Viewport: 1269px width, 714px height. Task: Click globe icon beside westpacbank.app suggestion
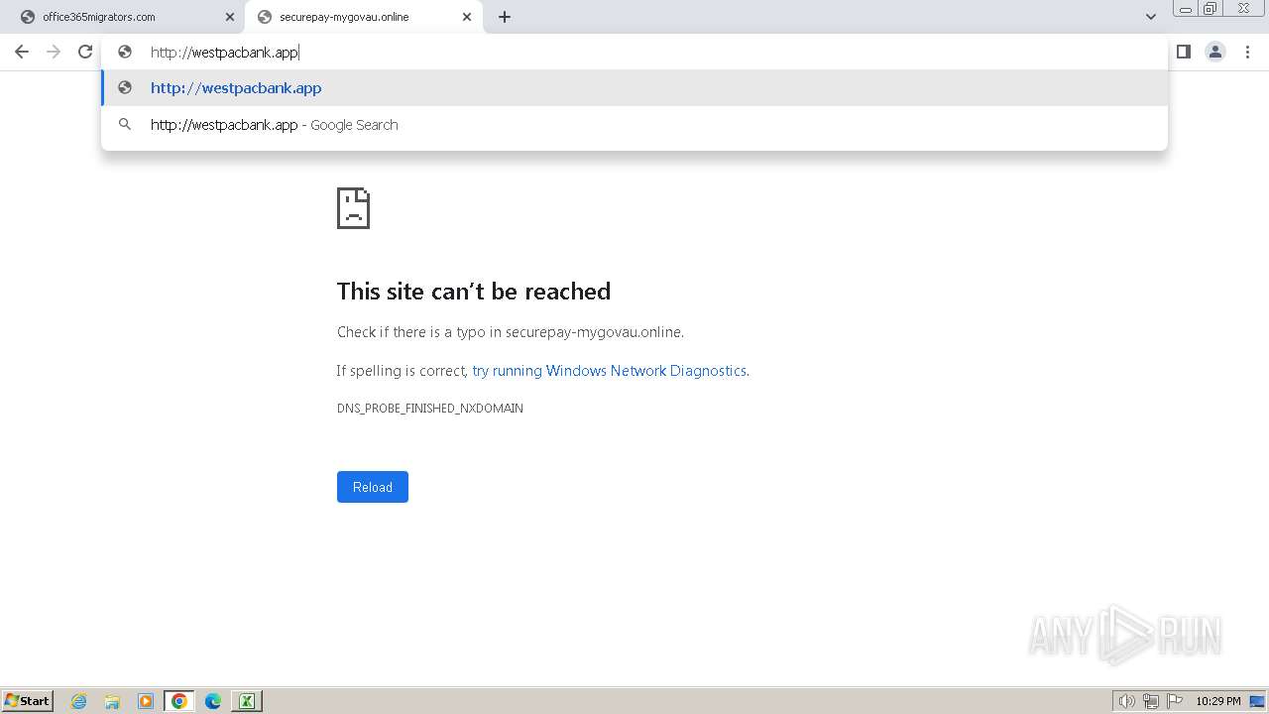pyautogui.click(x=125, y=87)
